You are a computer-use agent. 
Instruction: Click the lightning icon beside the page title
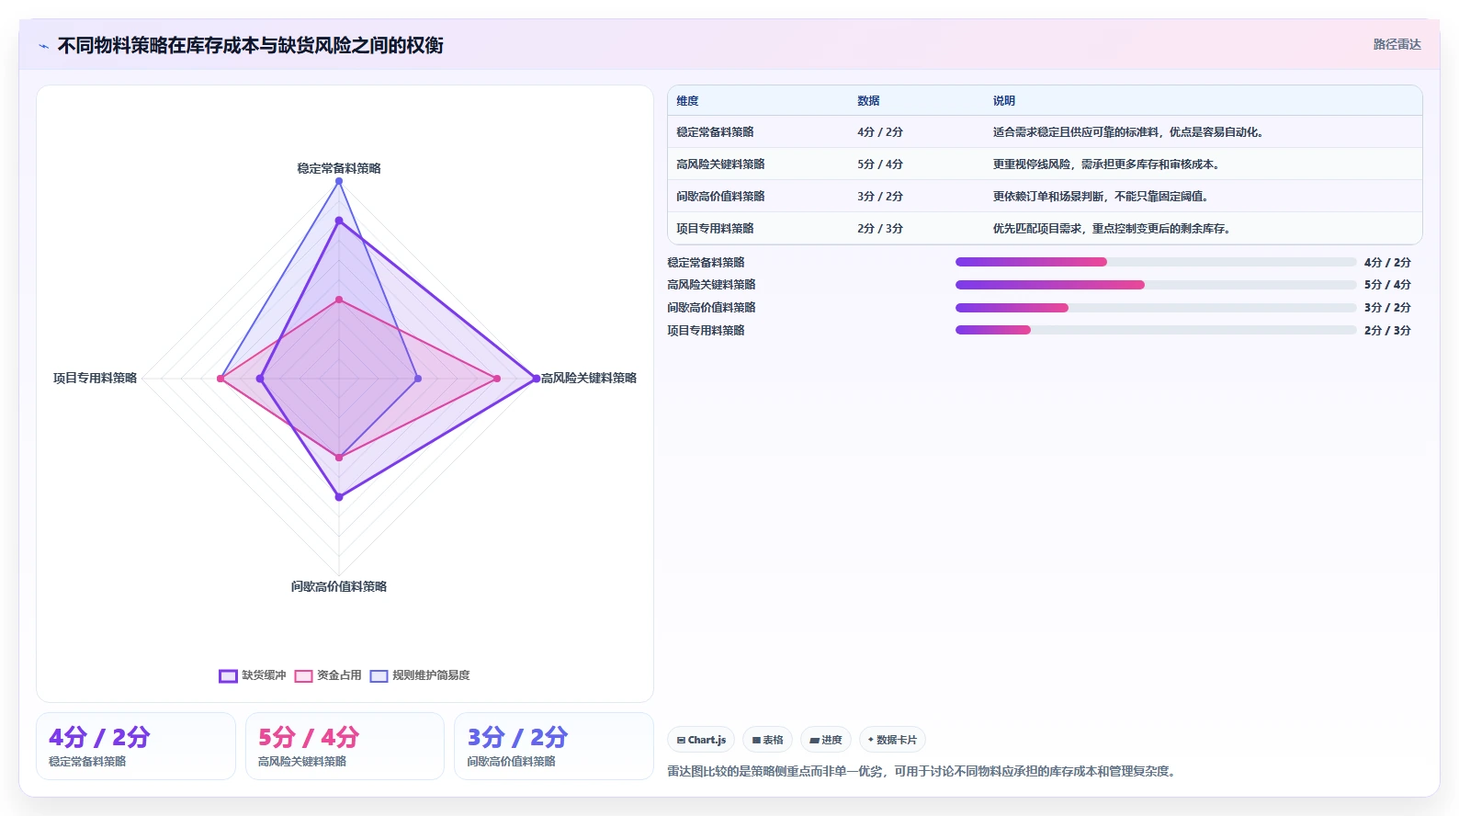[x=43, y=46]
